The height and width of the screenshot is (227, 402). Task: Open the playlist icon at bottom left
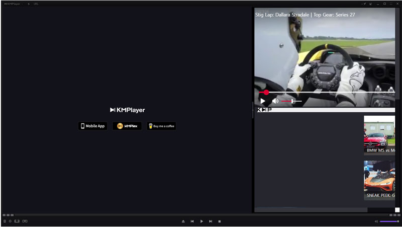coord(5,221)
